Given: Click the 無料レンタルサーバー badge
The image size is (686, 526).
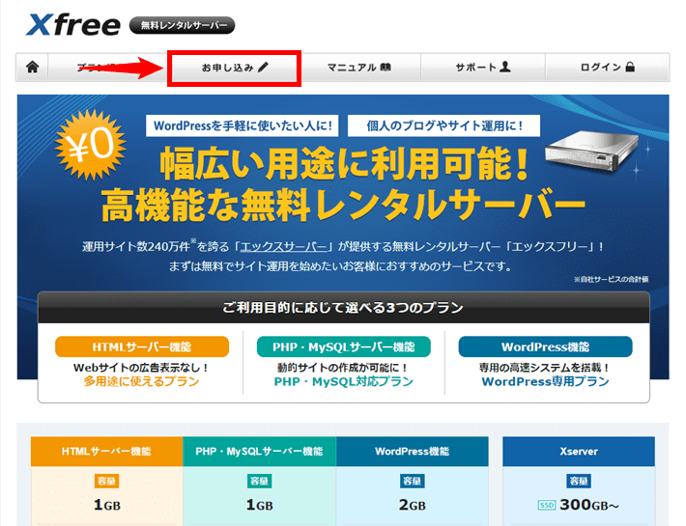Looking at the screenshot, I should click(x=182, y=25).
